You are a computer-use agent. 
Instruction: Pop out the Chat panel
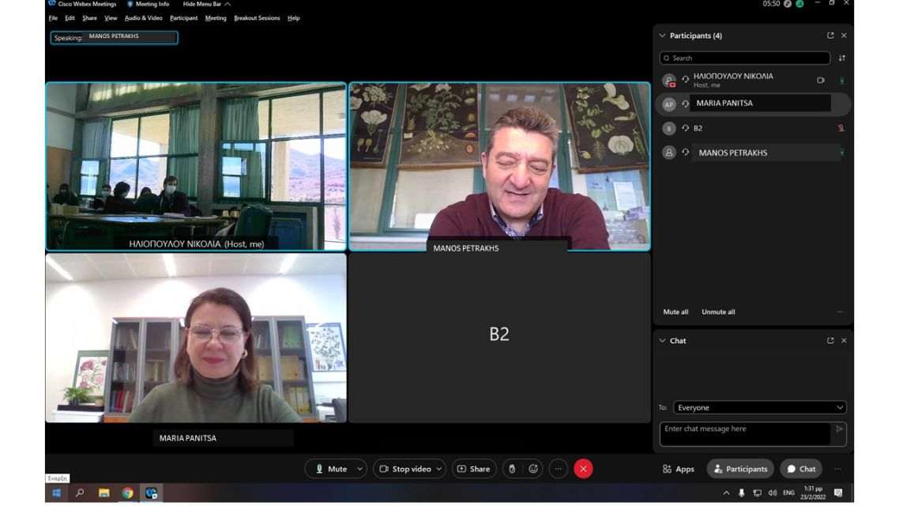(830, 341)
